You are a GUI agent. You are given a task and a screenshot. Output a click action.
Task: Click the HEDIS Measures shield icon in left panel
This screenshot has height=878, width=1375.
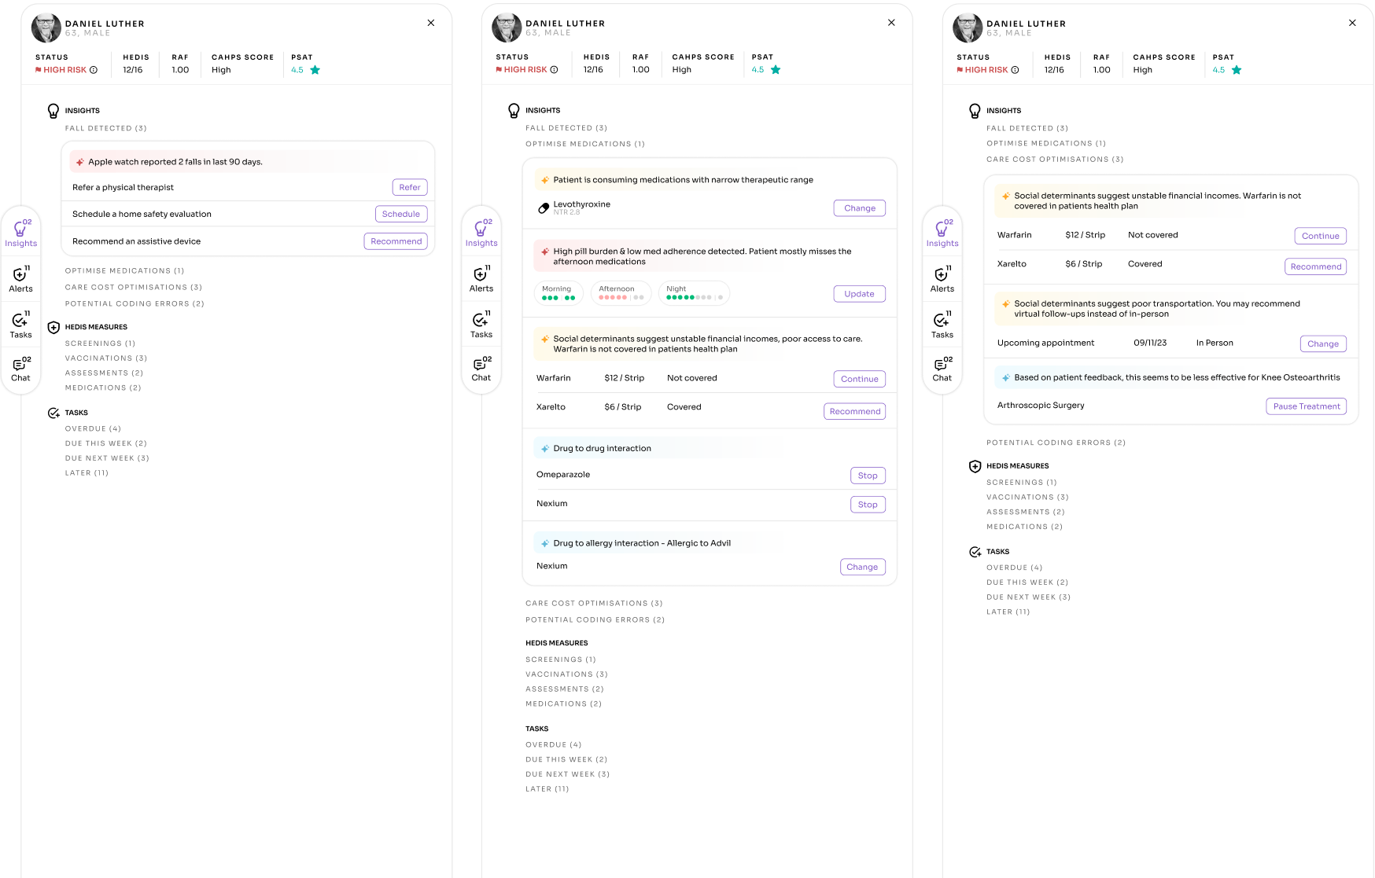[x=53, y=327]
